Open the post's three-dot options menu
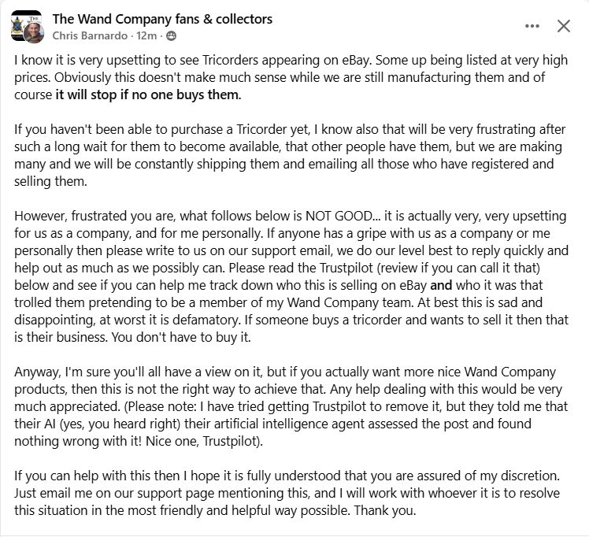The image size is (589, 537). (532, 26)
